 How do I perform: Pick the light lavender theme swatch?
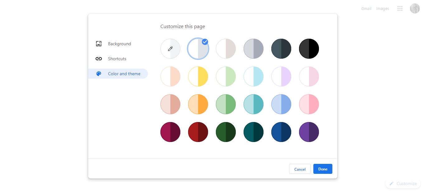tap(281, 76)
